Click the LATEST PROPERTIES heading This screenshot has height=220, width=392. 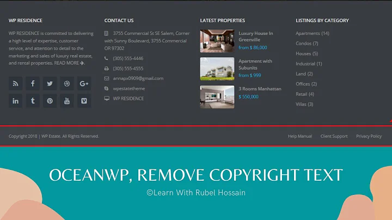(x=222, y=21)
